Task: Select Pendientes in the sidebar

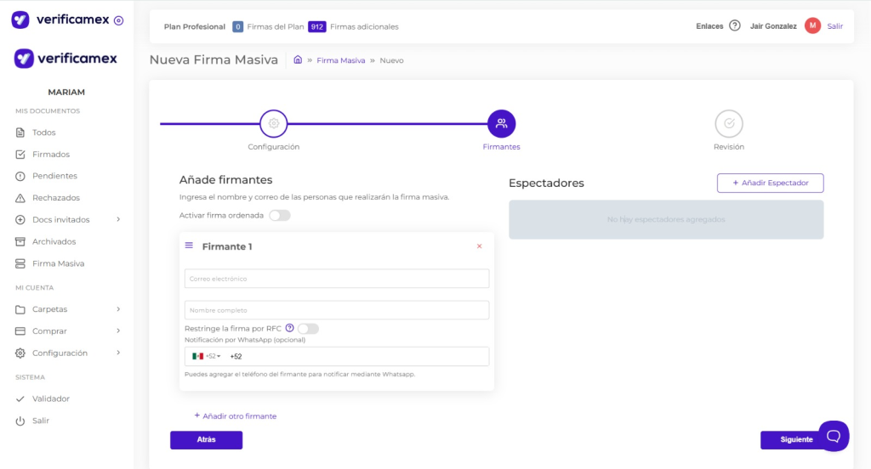Action: pyautogui.click(x=54, y=176)
